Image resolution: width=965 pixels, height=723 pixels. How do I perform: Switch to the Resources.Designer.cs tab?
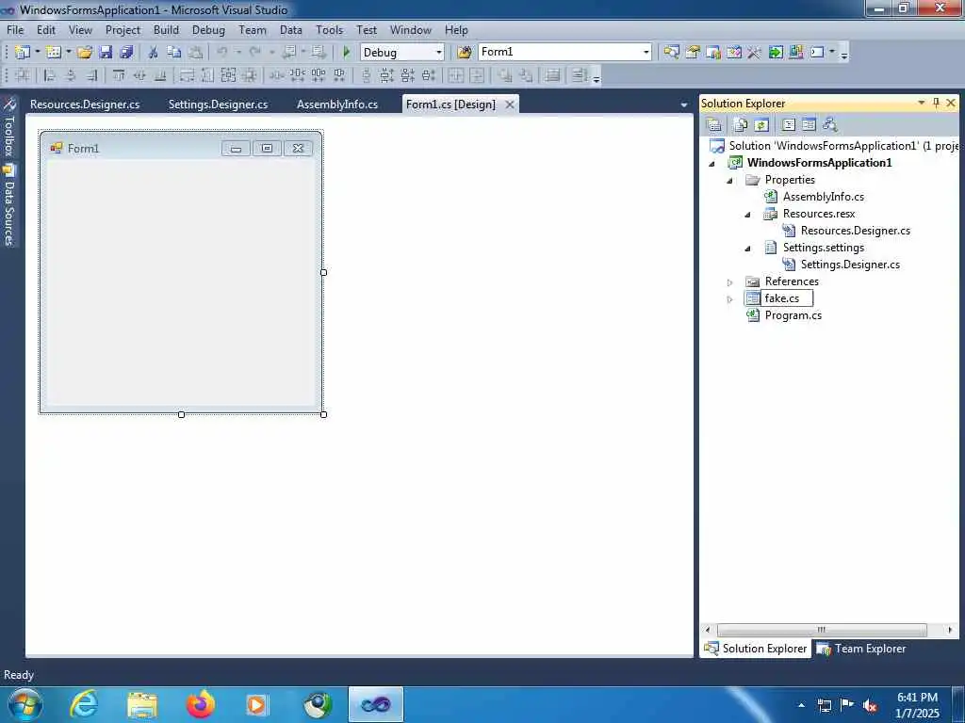(85, 104)
